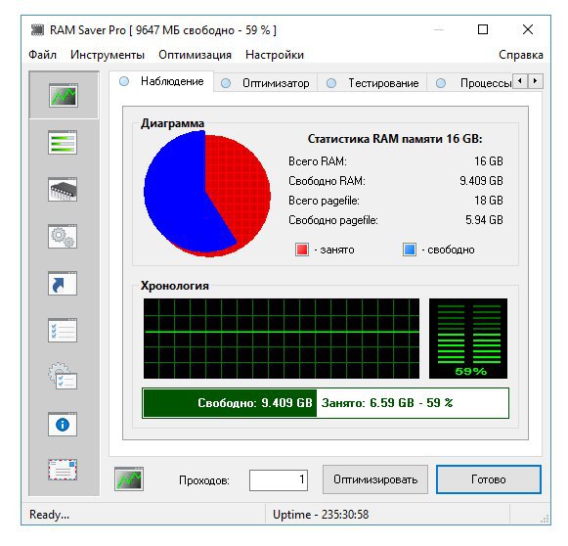
Task: Open the RAM chip sidebar icon
Action: coord(63,189)
